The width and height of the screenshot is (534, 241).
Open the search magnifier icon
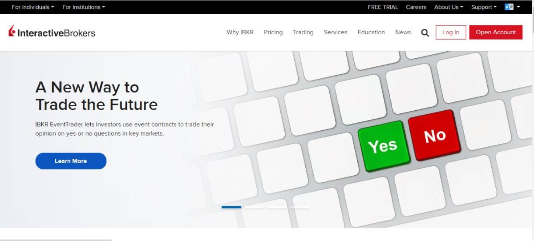[x=425, y=32]
